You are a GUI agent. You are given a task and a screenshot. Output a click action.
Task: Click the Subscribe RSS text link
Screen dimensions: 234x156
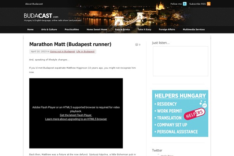[x=197, y=4]
